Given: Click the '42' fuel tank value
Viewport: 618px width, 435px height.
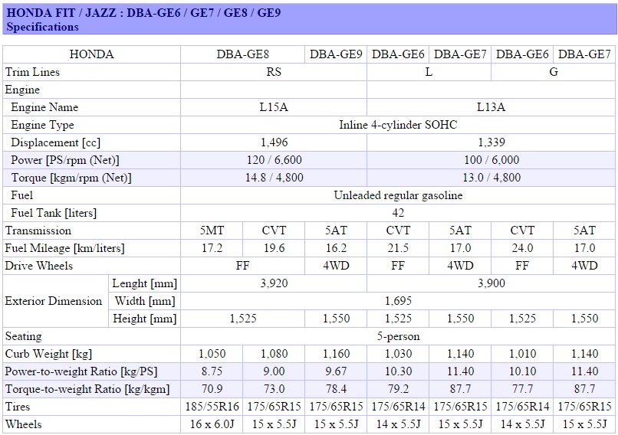Looking at the screenshot, I should coord(398,213).
